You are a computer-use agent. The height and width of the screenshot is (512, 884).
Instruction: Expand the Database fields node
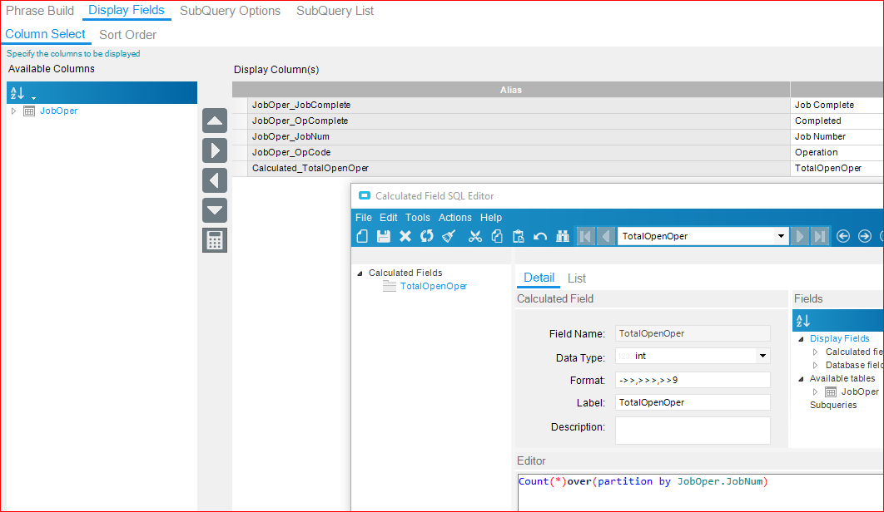pos(815,366)
